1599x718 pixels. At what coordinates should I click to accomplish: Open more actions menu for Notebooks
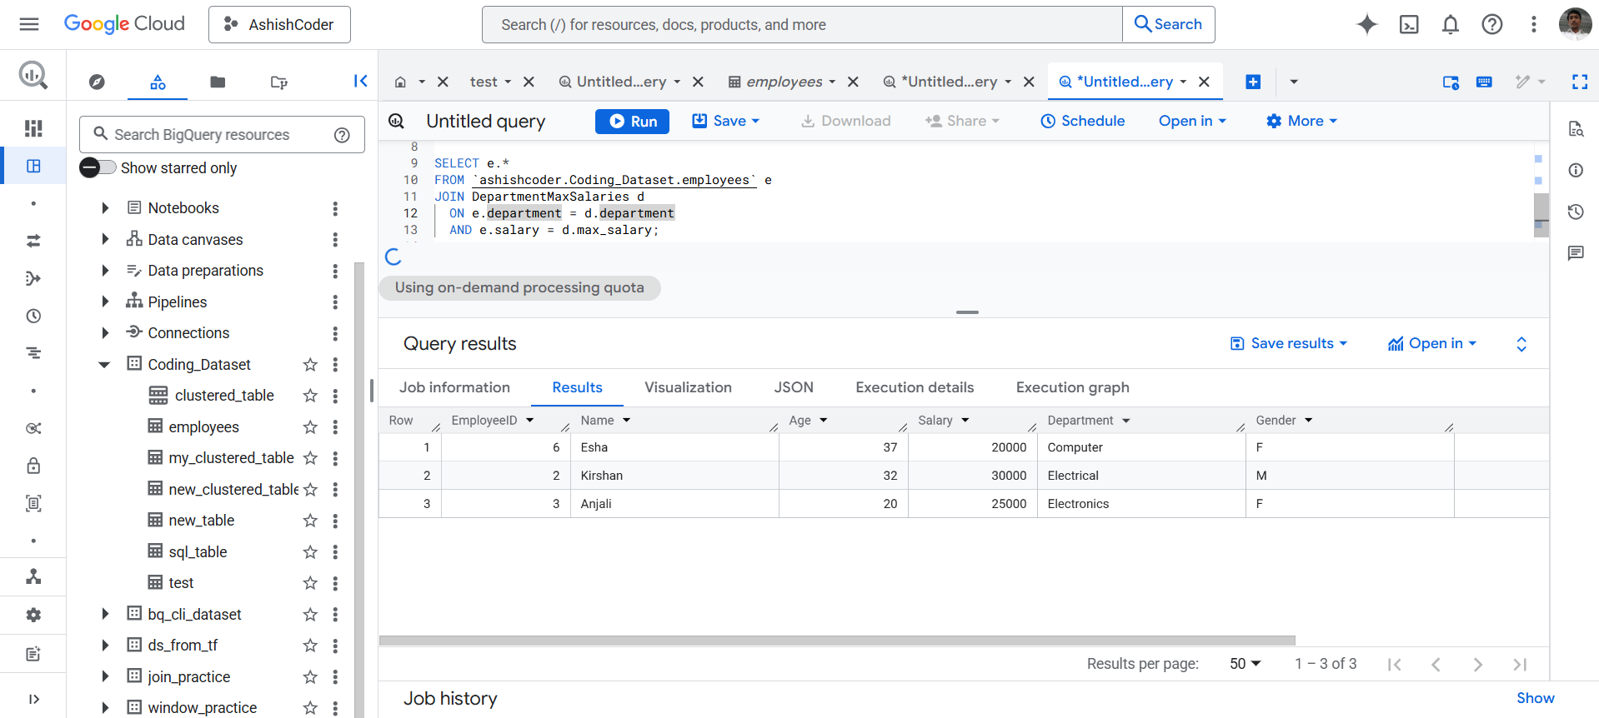pyautogui.click(x=335, y=208)
